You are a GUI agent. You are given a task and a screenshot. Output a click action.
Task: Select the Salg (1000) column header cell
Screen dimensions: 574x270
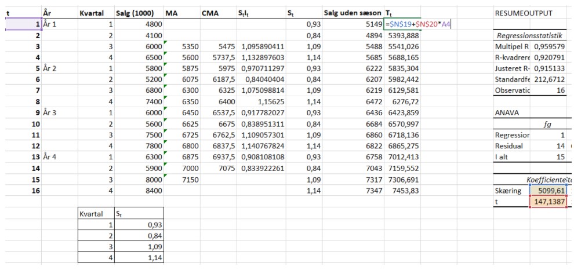(139, 13)
